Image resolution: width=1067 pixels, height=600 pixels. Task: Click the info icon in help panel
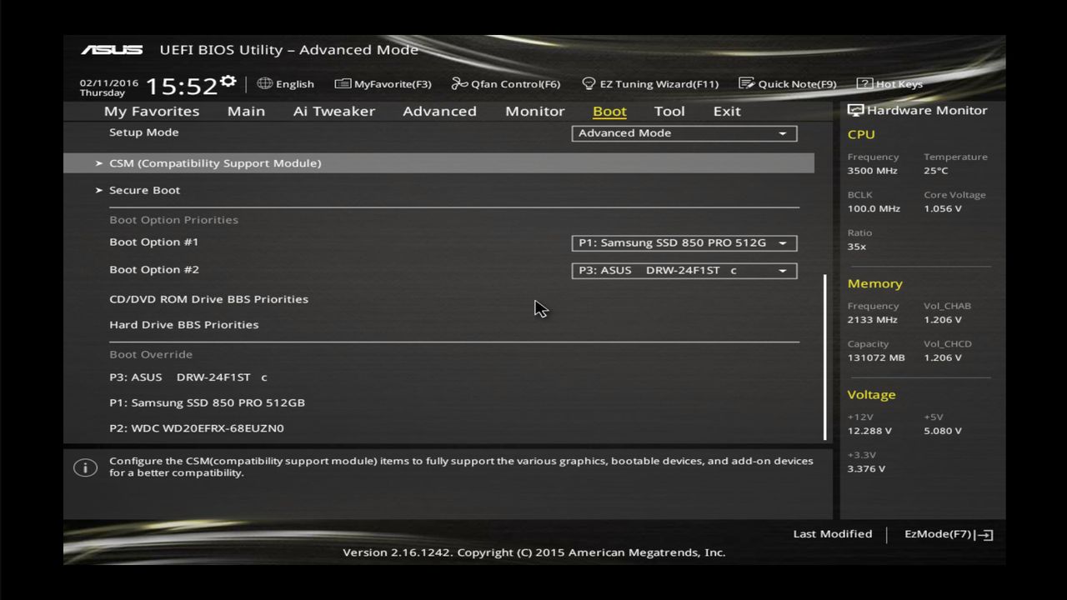click(85, 467)
